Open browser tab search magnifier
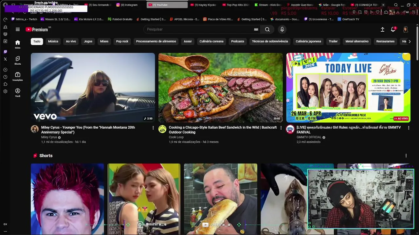 [396, 5]
